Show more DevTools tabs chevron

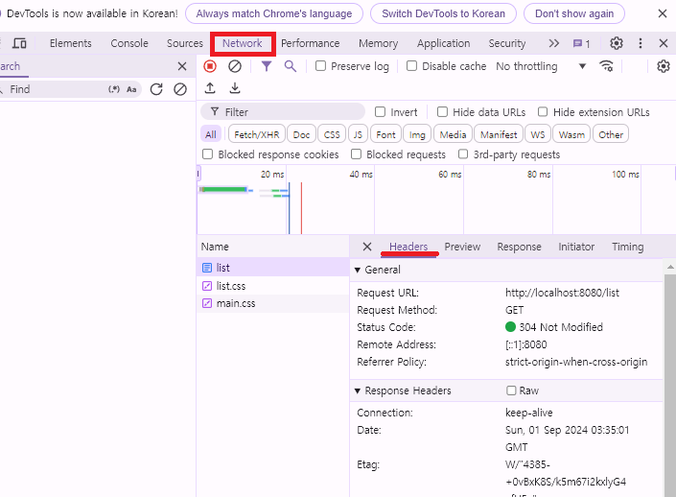tap(554, 43)
